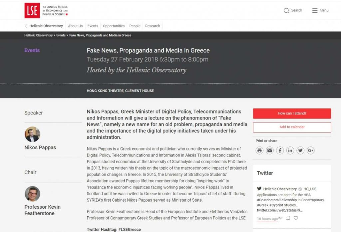Open the Hellenic Observatory breadcrumb link
The image size is (341, 232).
click(38, 35)
